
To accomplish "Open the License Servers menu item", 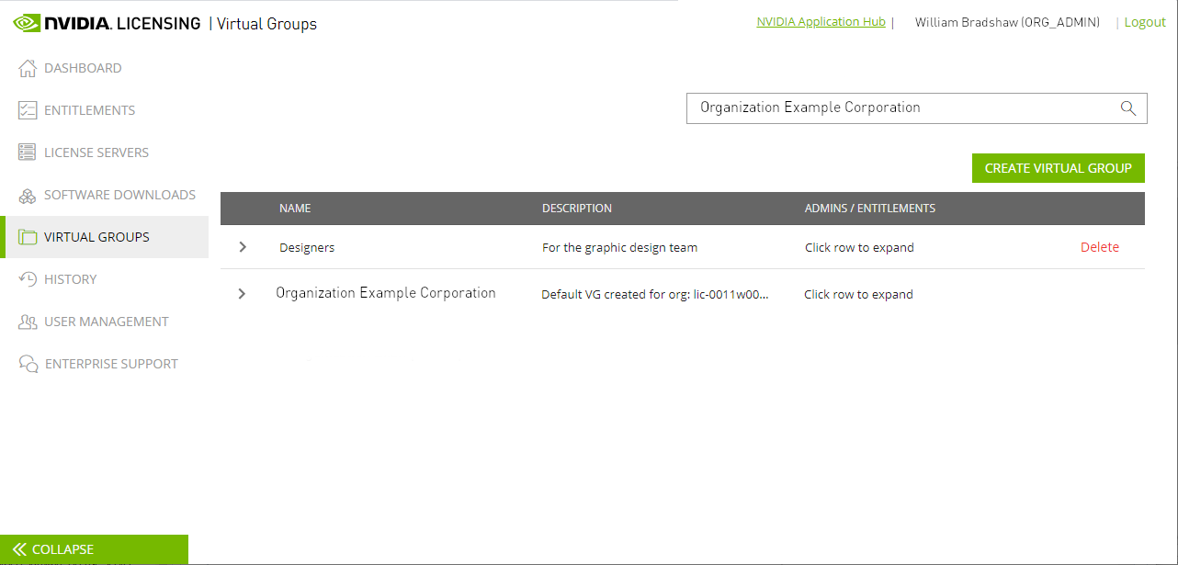I will point(96,153).
